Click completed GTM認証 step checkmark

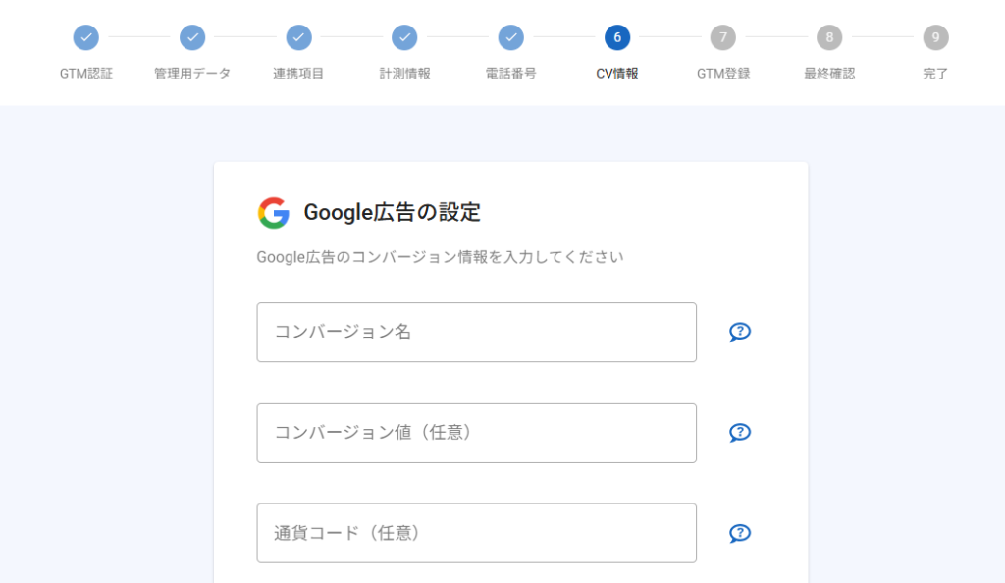(x=86, y=38)
